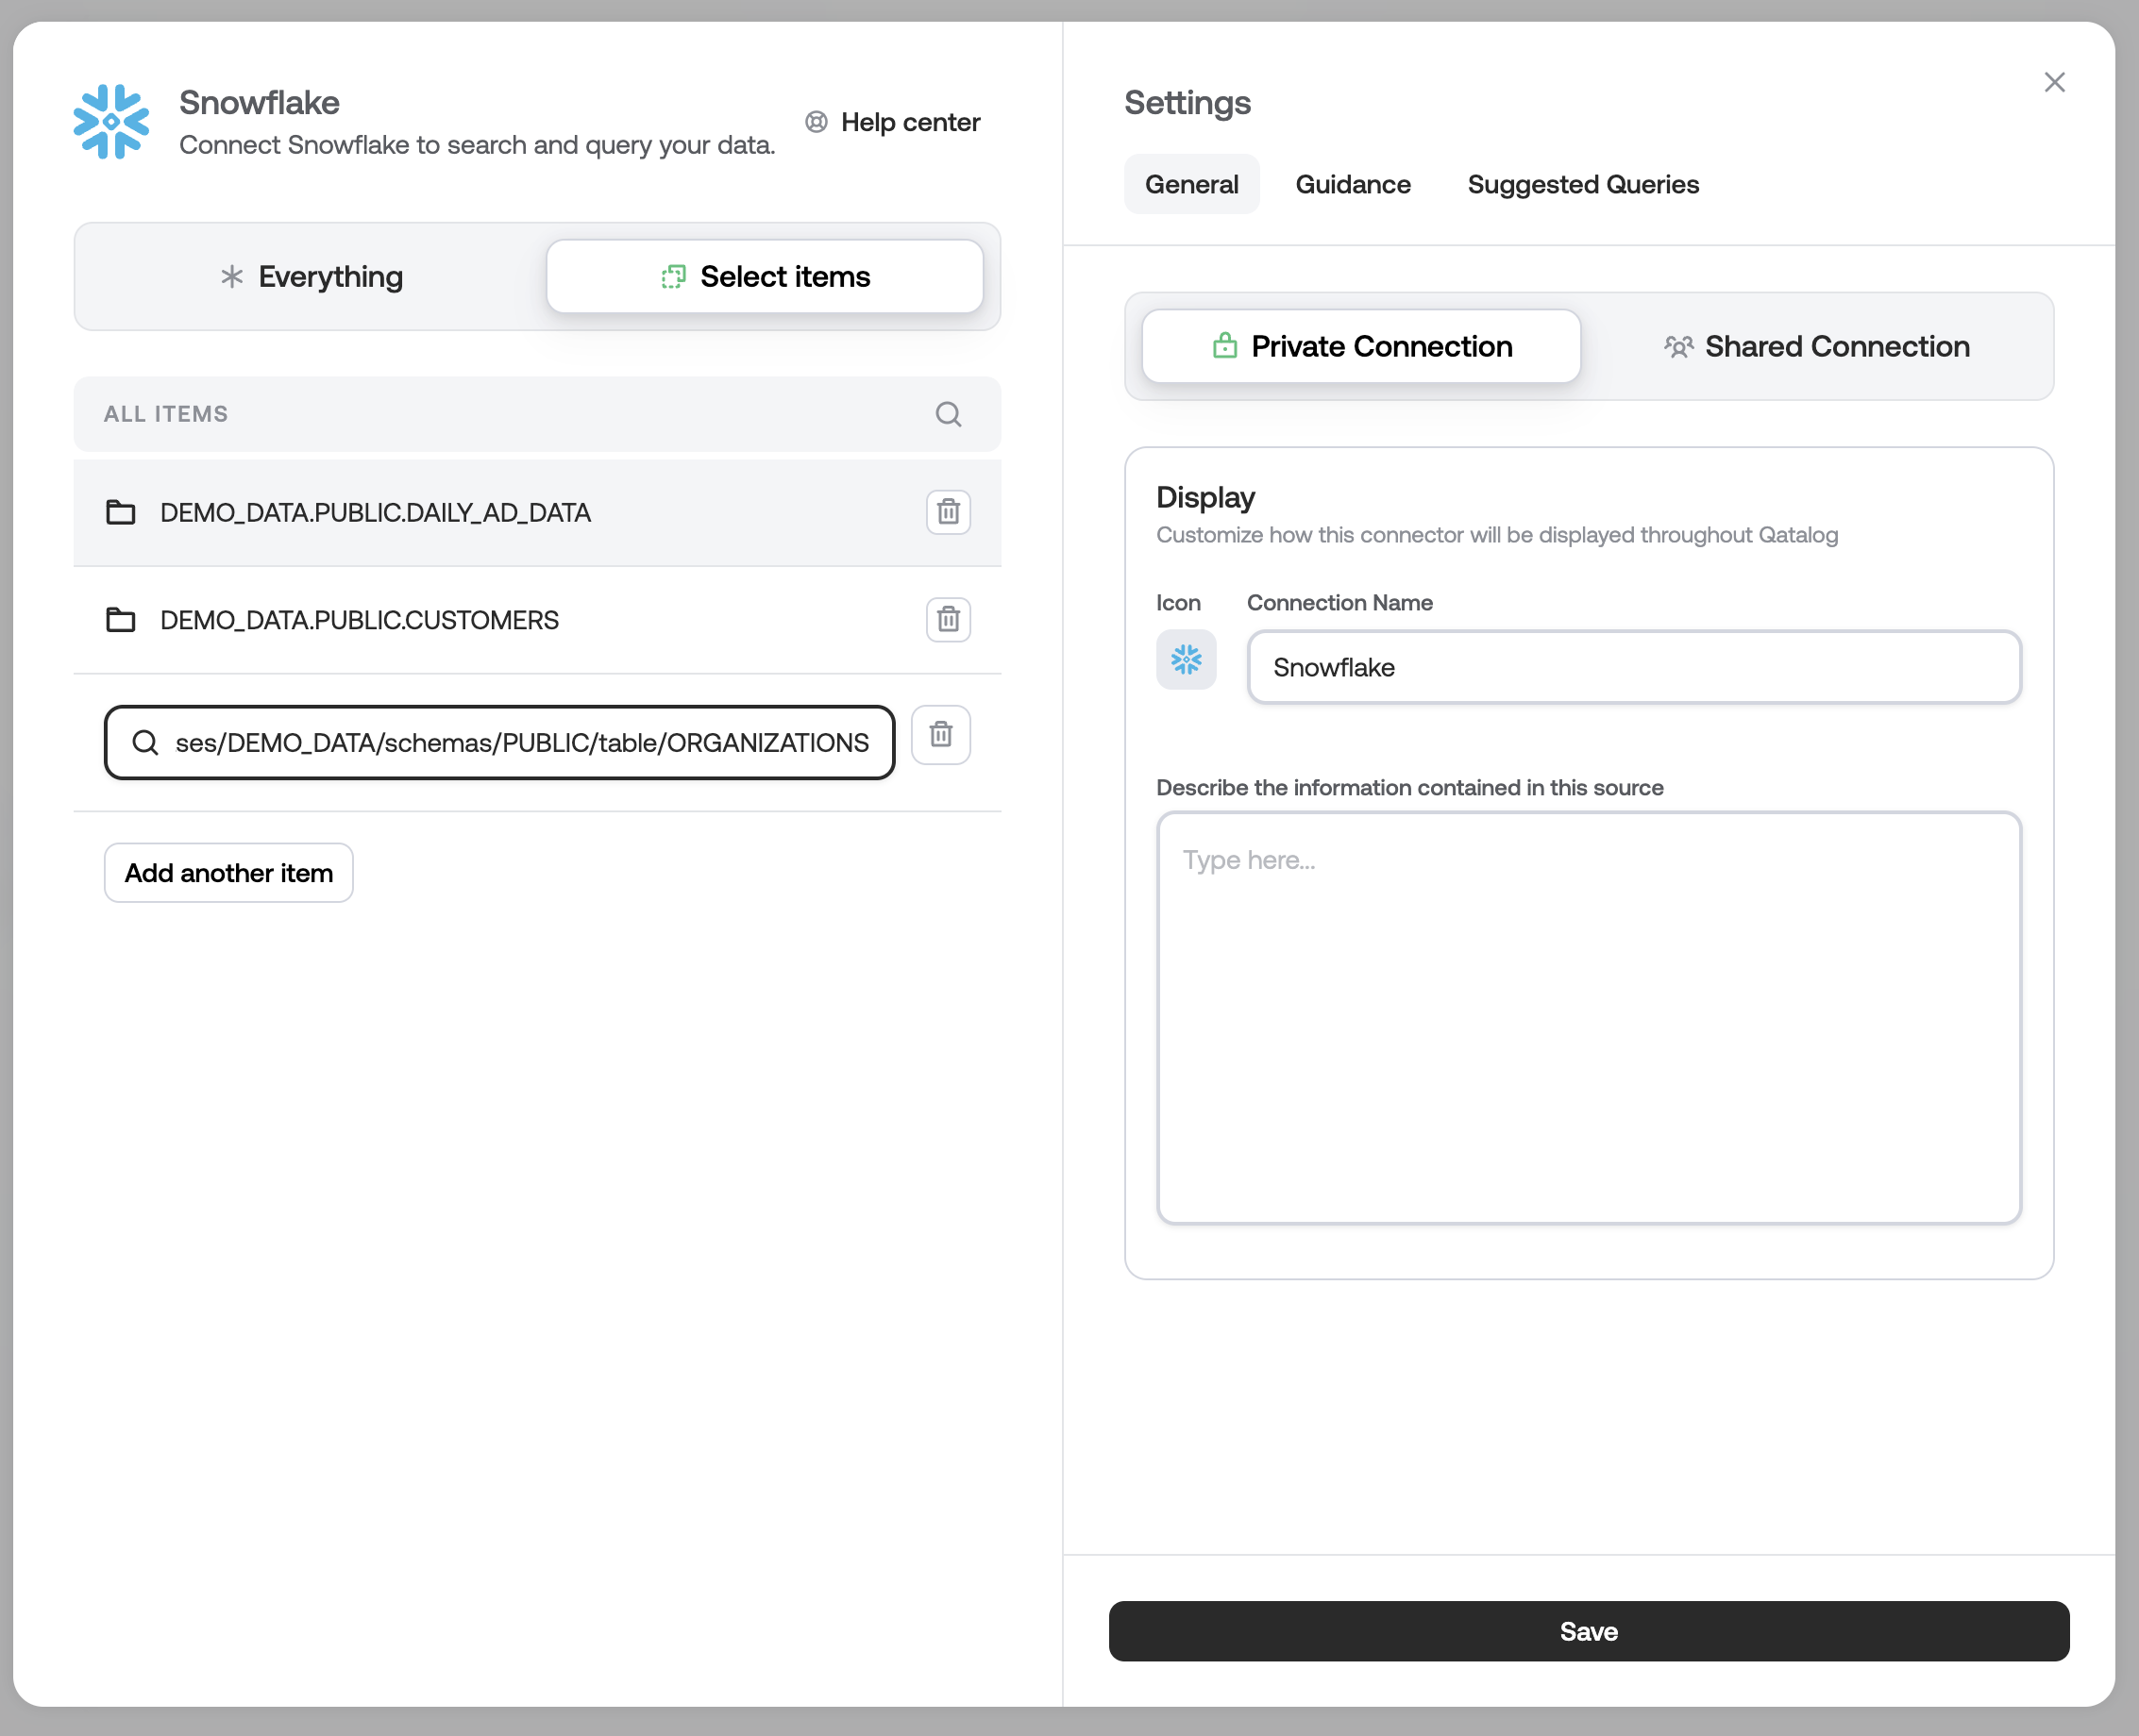Edit the Connection Name field

1635,668
